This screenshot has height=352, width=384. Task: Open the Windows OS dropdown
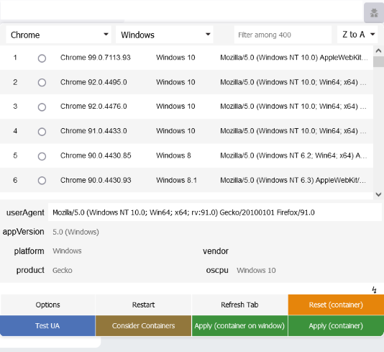click(165, 35)
